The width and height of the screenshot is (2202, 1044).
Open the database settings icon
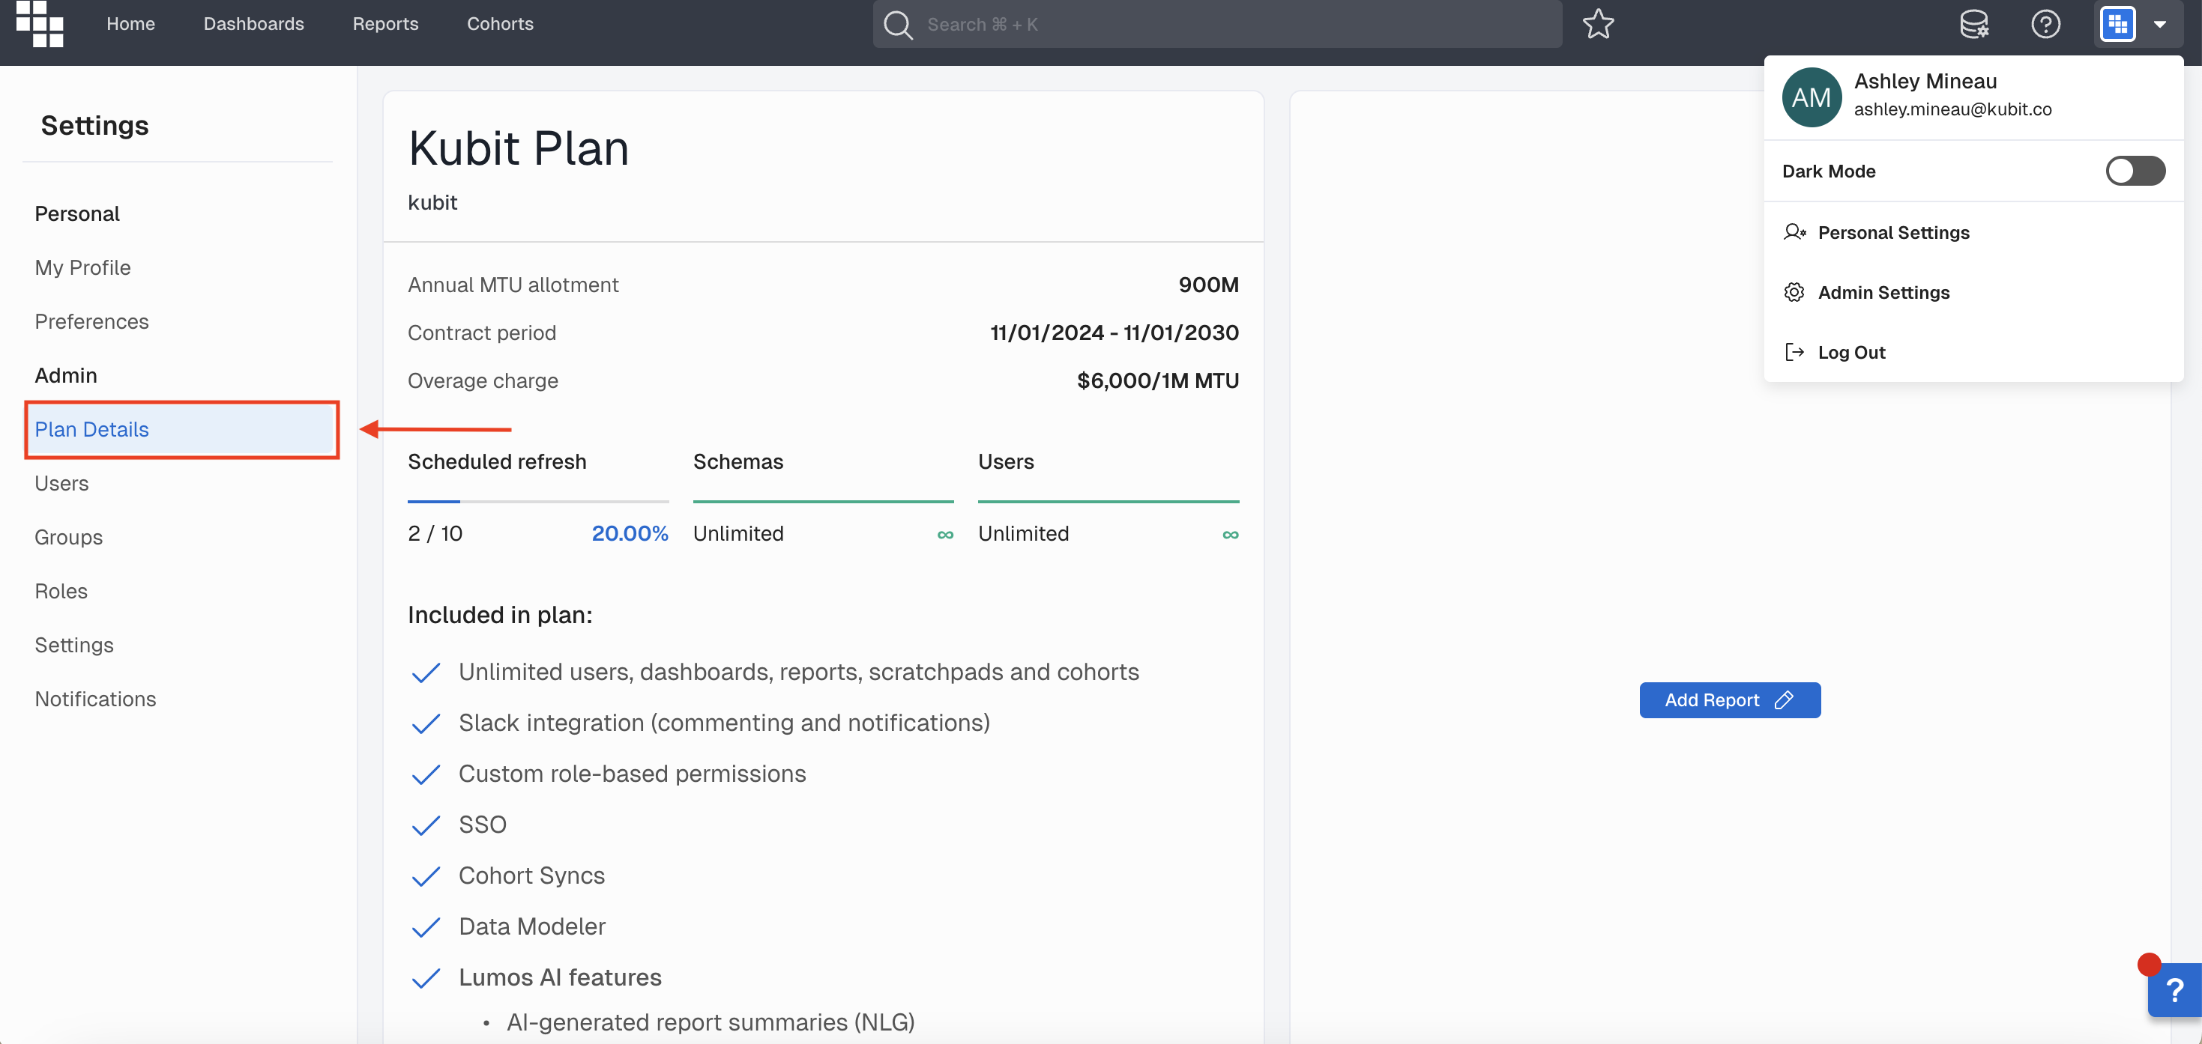1973,24
